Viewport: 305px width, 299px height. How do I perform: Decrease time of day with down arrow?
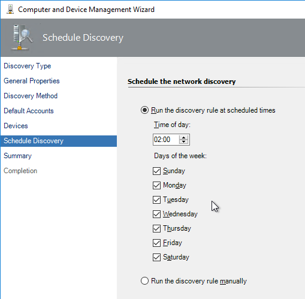click(x=183, y=141)
